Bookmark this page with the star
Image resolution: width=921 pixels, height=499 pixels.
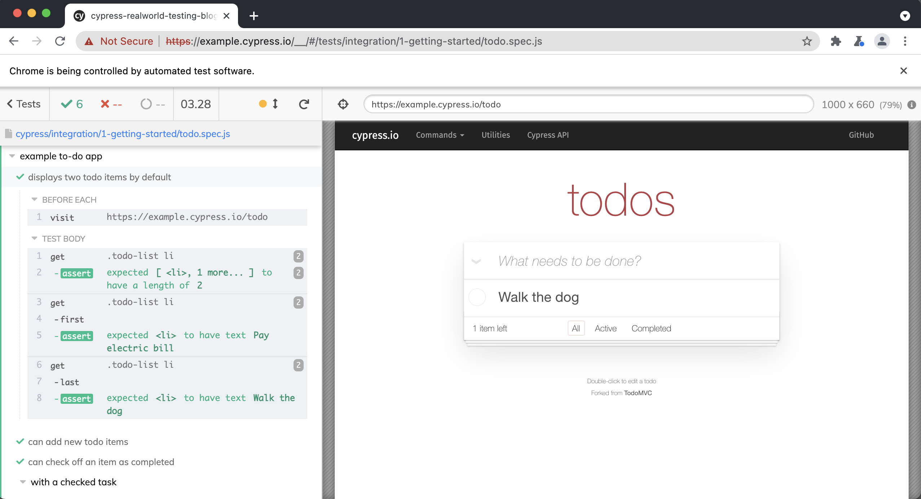807,41
